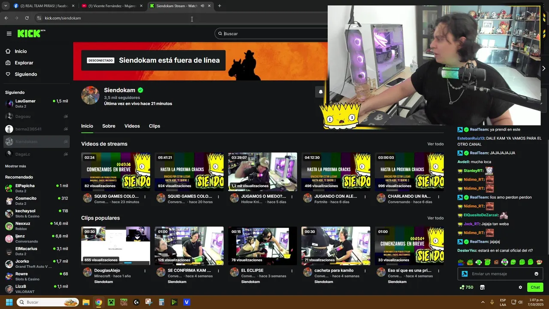Show hidden system tray icons
The width and height of the screenshot is (549, 309).
[x=483, y=302]
